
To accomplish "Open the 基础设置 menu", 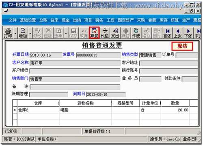I will point(28,20).
